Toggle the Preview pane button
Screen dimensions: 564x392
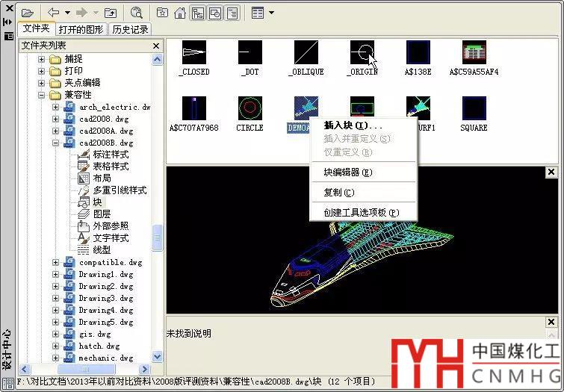click(x=215, y=13)
